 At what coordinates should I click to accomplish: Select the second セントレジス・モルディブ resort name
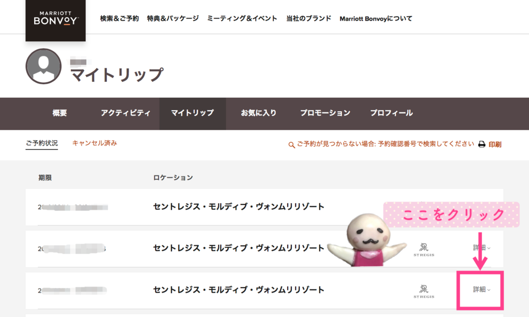[239, 248]
